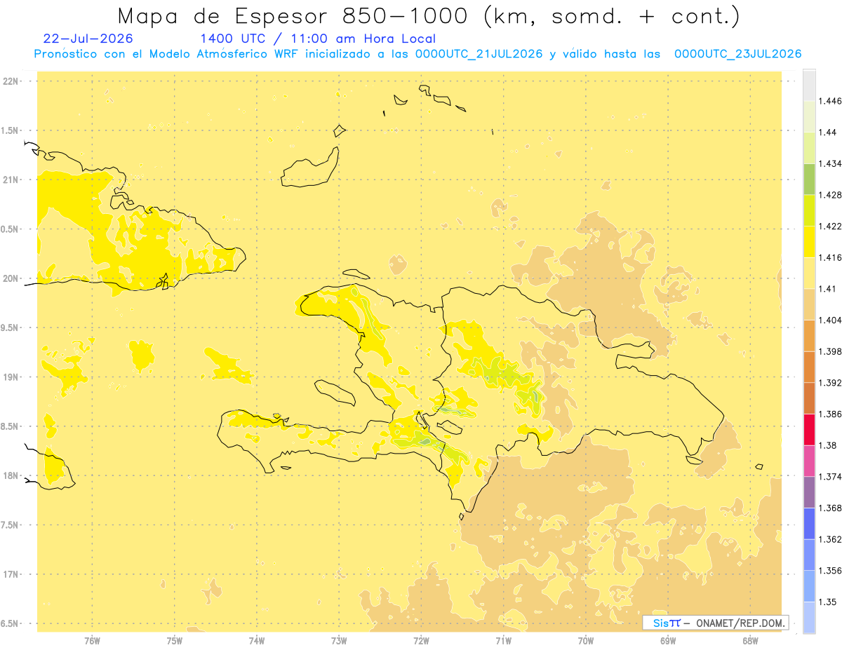The width and height of the screenshot is (842, 650).
Task: Click the "21N" latitude label
Action: [x=11, y=180]
